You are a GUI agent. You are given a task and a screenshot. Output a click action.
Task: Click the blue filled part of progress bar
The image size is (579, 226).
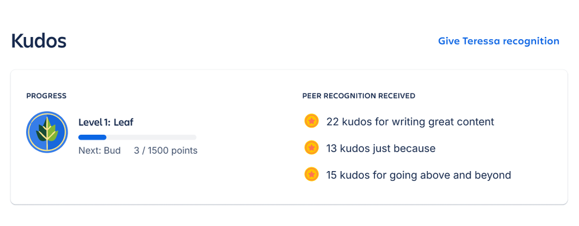coord(92,138)
